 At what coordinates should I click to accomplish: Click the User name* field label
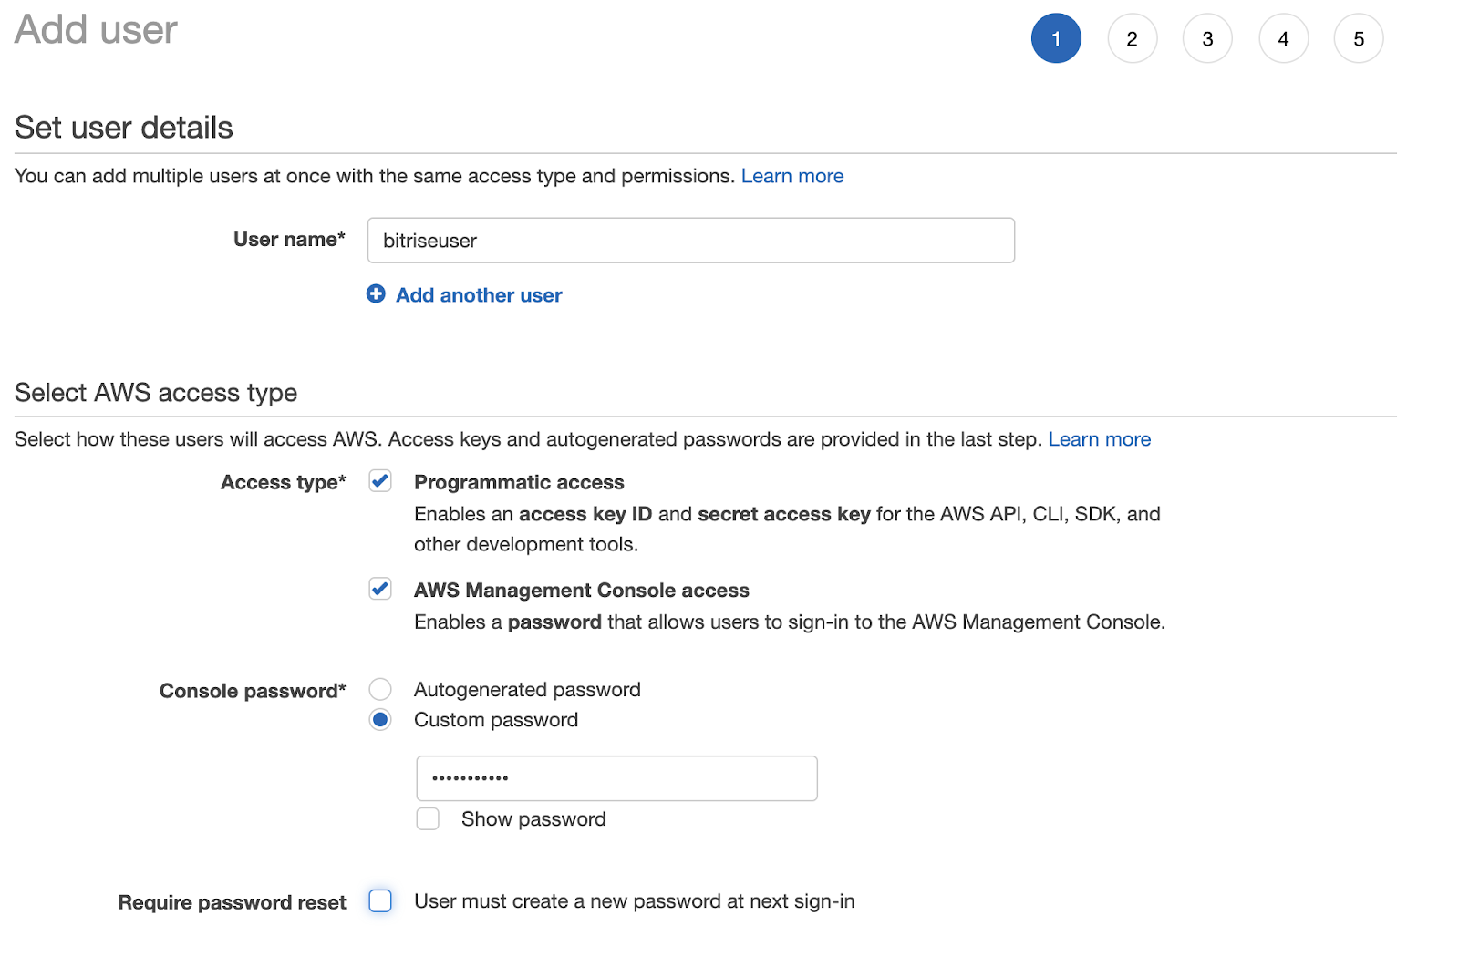click(x=289, y=239)
